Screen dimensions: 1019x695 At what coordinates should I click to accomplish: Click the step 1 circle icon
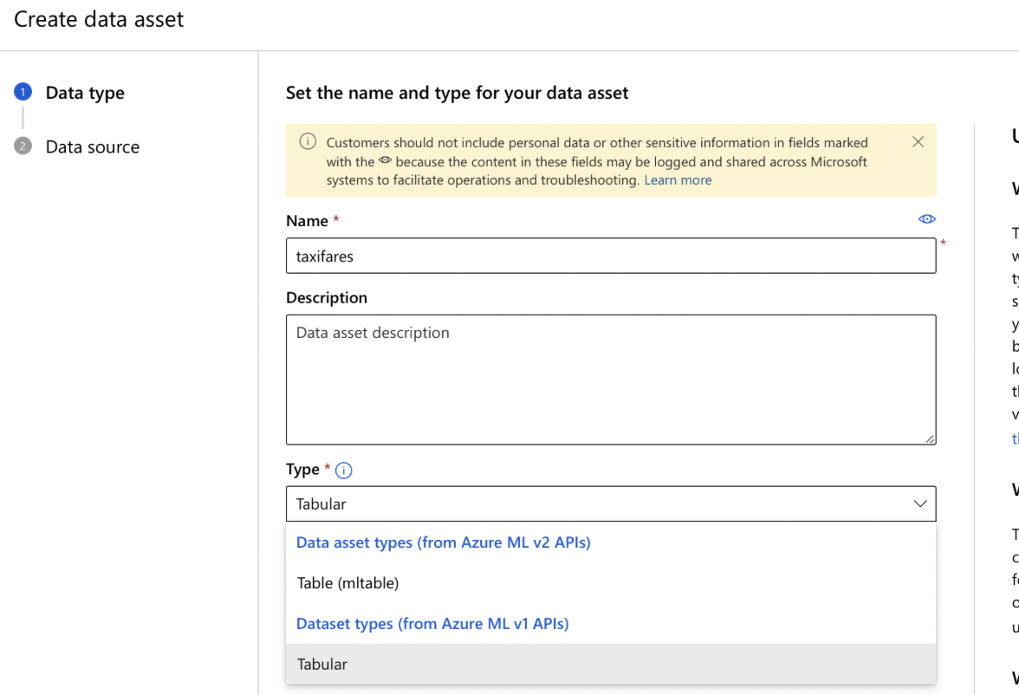(23, 92)
